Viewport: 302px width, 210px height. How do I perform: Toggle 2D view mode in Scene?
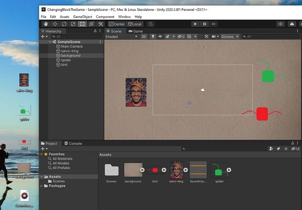click(144, 37)
